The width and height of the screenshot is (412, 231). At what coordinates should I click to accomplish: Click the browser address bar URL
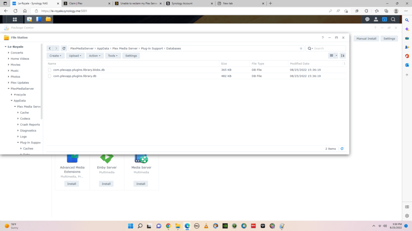(64, 11)
